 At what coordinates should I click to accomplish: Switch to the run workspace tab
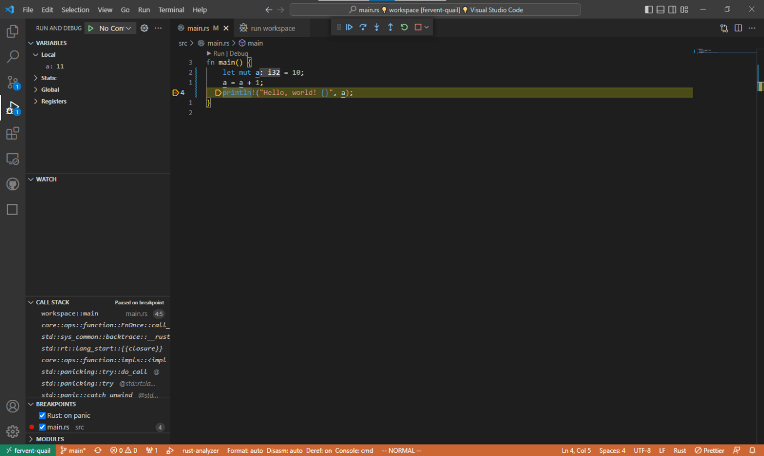tap(273, 28)
